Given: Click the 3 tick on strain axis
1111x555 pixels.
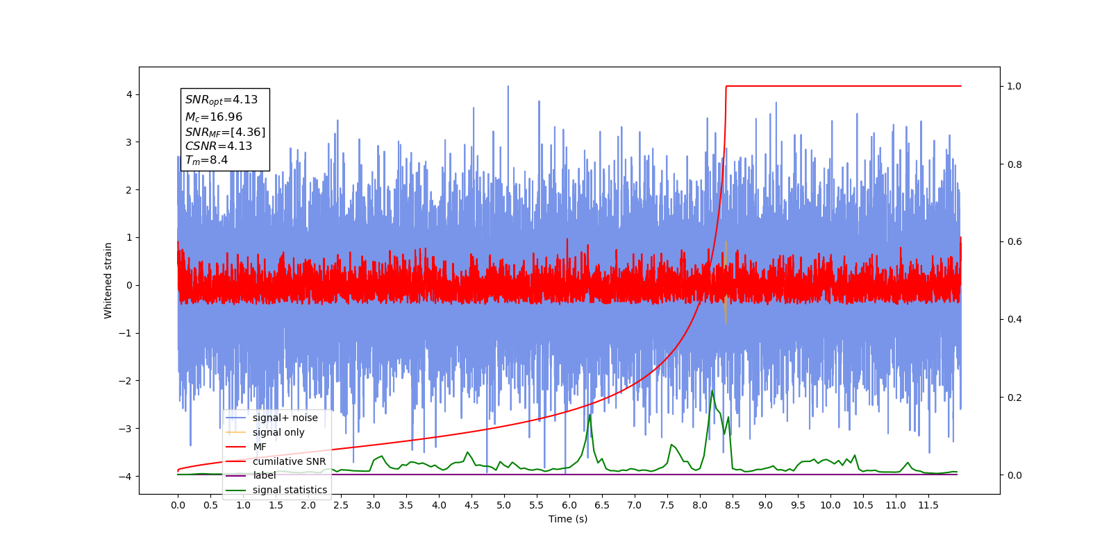Looking at the screenshot, I should click(129, 142).
